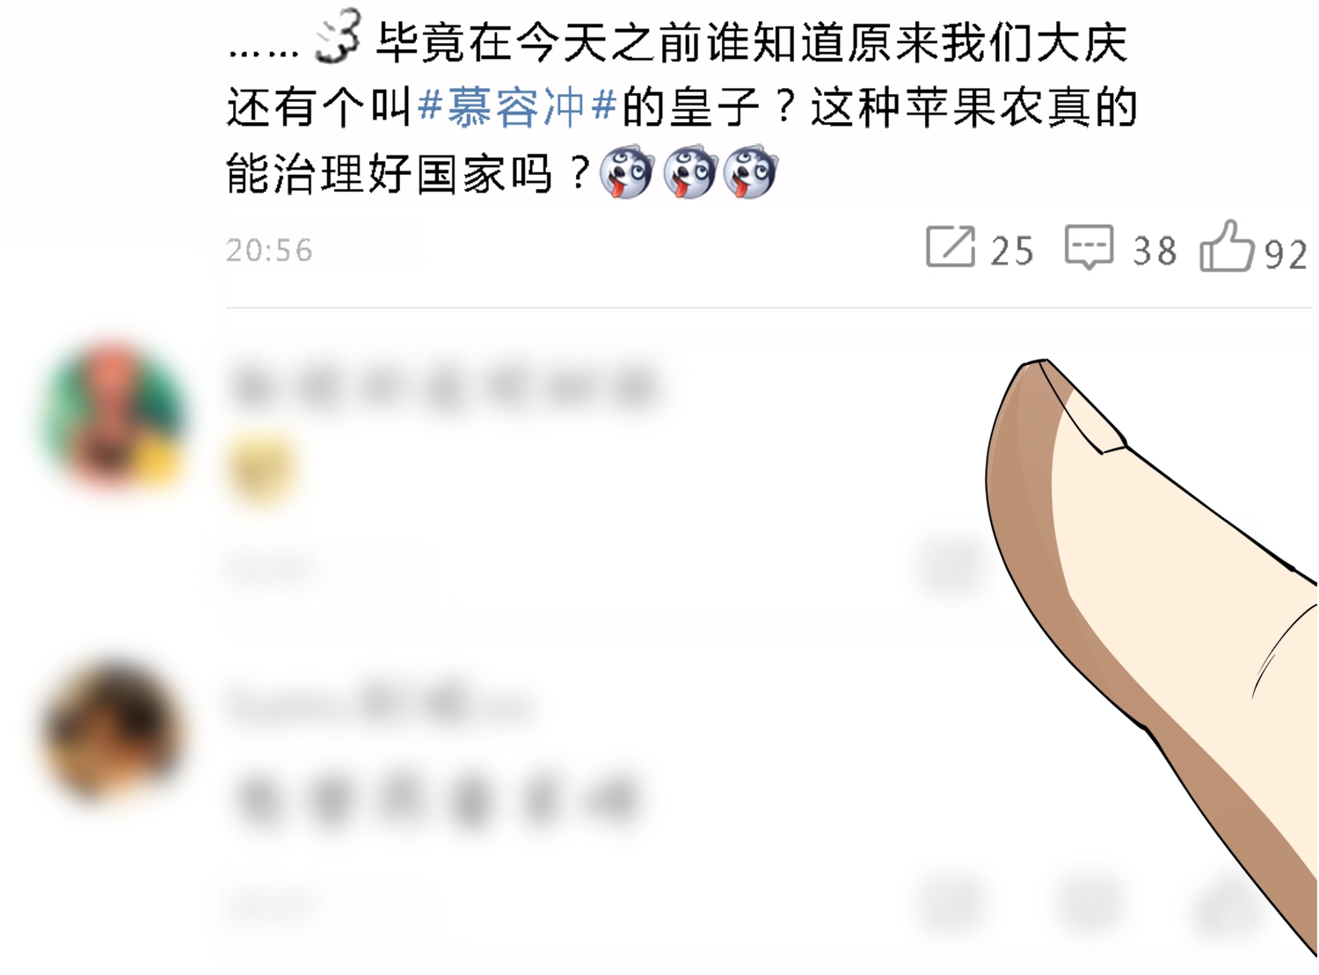This screenshot has height=975, width=1319.
Task: Click the blurred repost icon of first comment
Action: click(x=951, y=564)
